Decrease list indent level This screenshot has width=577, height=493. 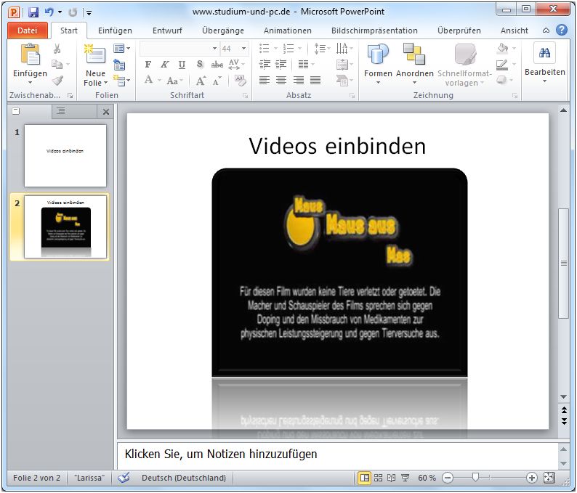[x=265, y=65]
